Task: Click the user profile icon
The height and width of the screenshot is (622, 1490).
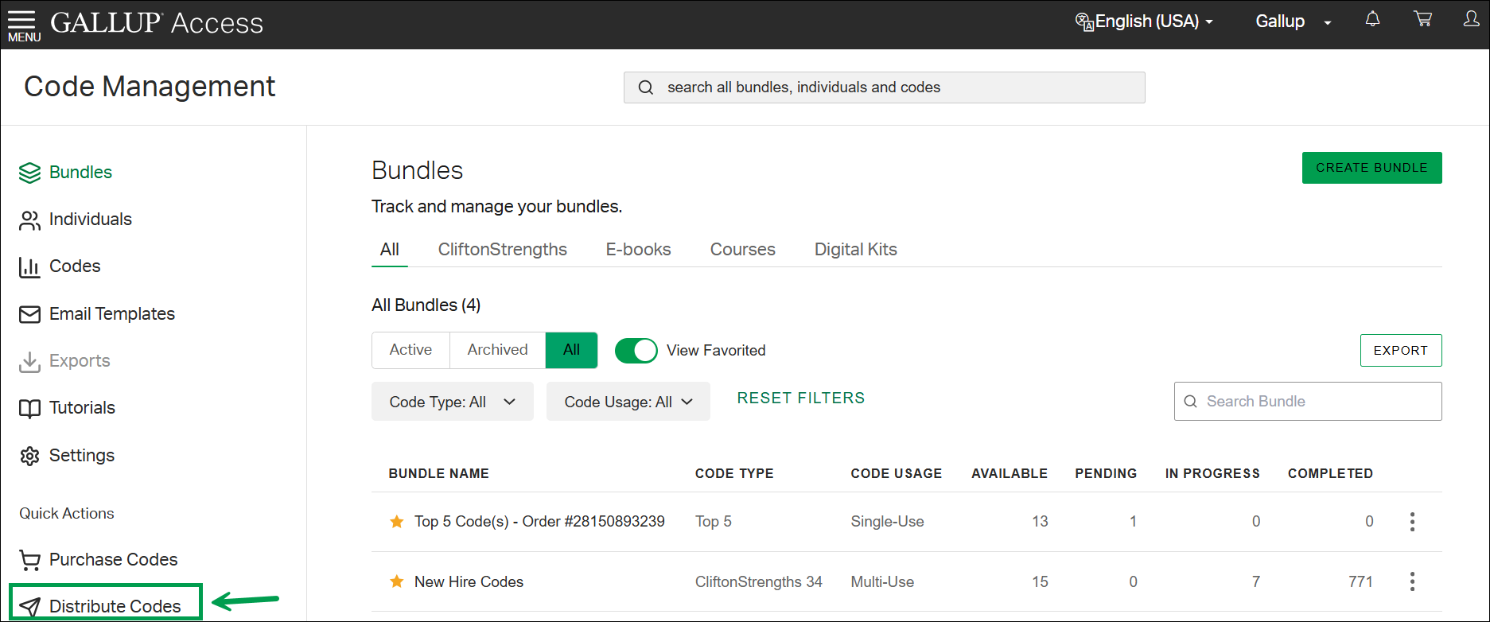Action: pos(1472,19)
